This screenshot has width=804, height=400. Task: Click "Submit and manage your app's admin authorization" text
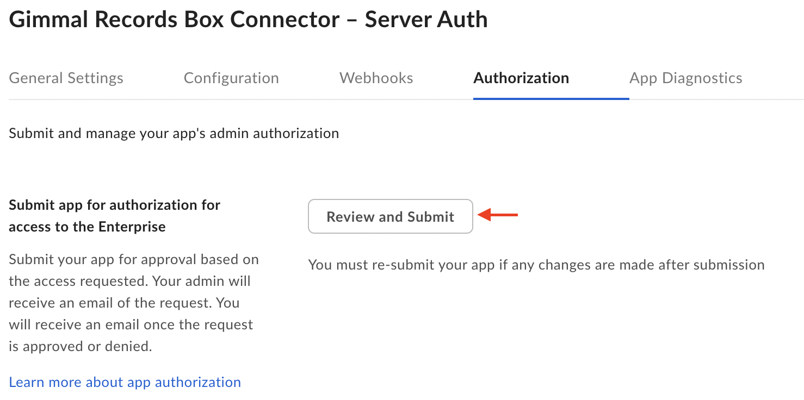click(x=174, y=133)
